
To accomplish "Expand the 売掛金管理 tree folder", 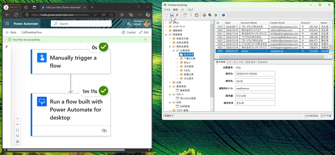I will 170,43.
